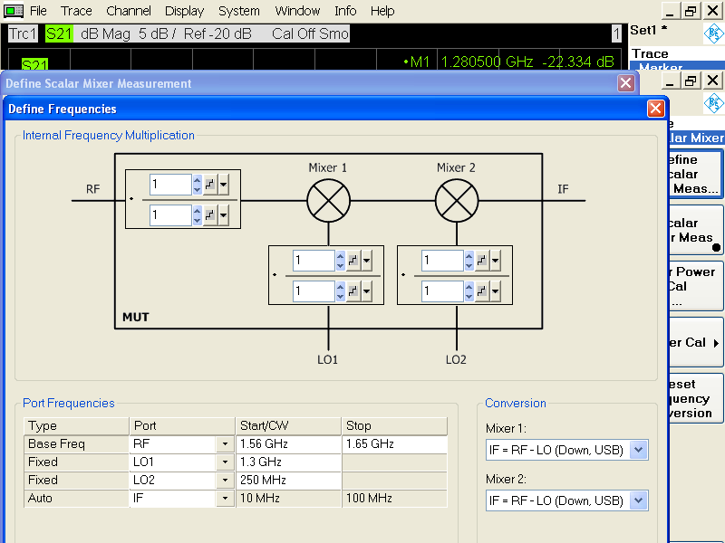Open the Mixer 2 conversion dropdown
Screen dimensions: 725x543
point(639,500)
